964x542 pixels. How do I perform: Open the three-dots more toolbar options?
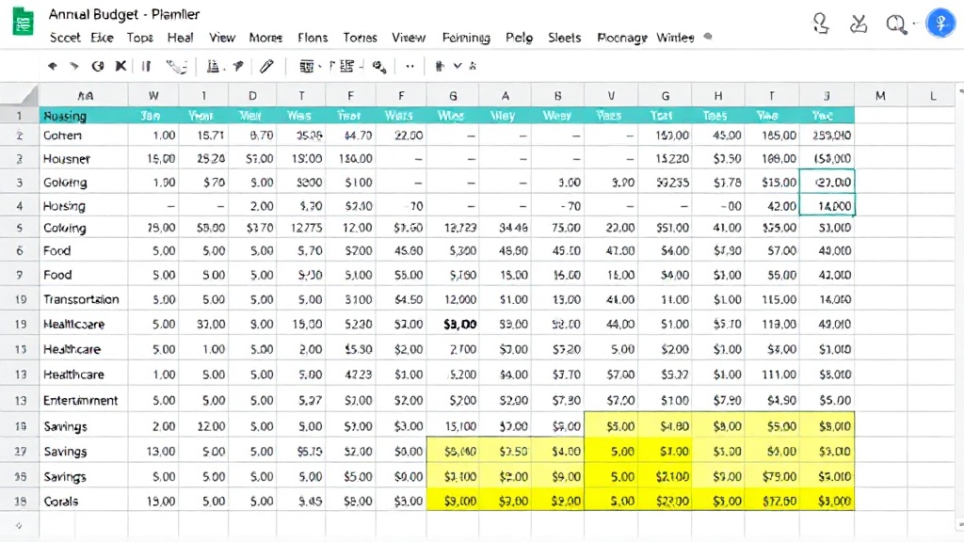[410, 66]
